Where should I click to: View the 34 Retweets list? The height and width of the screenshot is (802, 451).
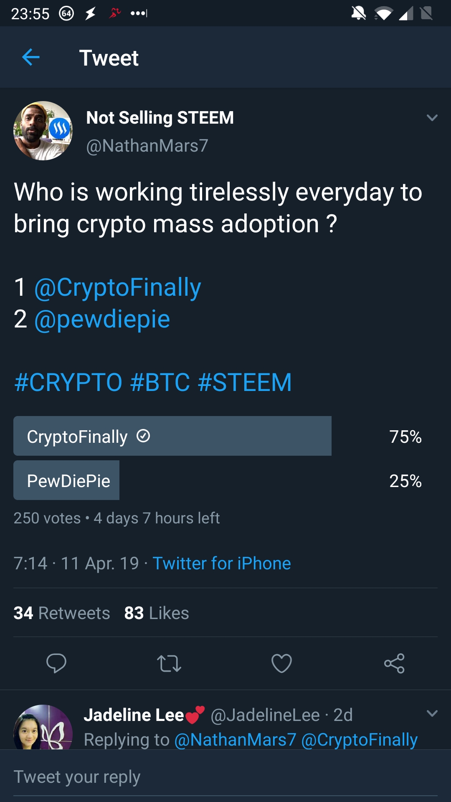pyautogui.click(x=62, y=613)
